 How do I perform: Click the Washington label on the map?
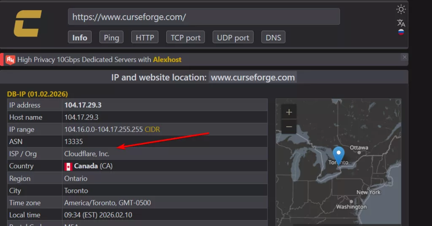(351, 207)
